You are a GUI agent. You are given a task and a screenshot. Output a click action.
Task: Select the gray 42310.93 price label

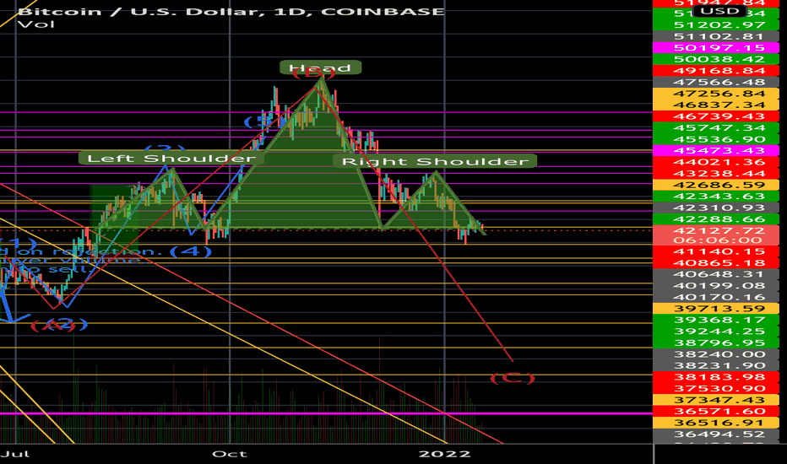coord(716,208)
